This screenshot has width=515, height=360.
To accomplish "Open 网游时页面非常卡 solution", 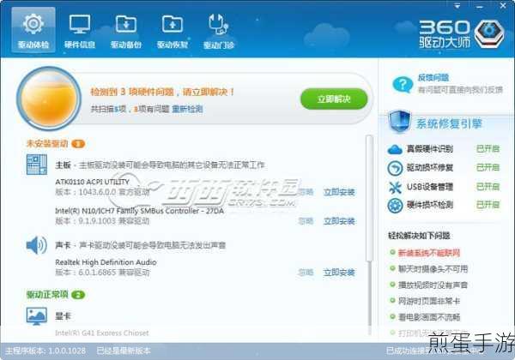I will [x=428, y=301].
